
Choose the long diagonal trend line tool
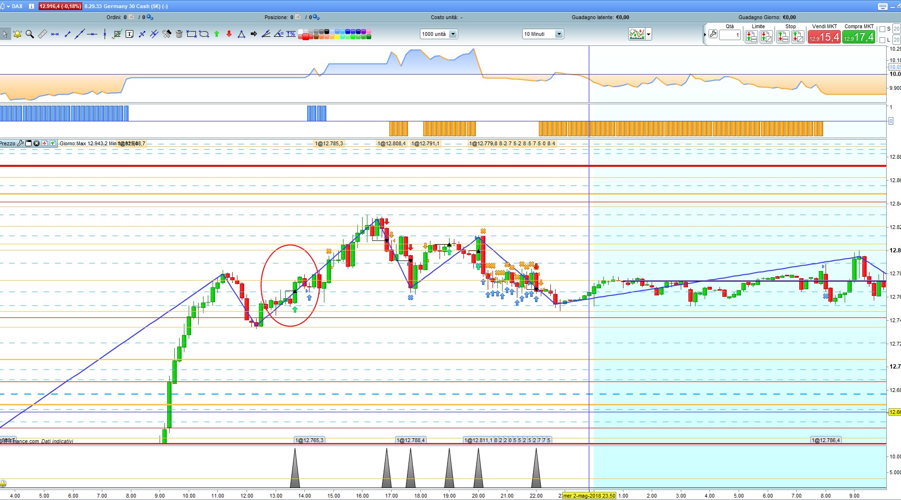coord(80,34)
